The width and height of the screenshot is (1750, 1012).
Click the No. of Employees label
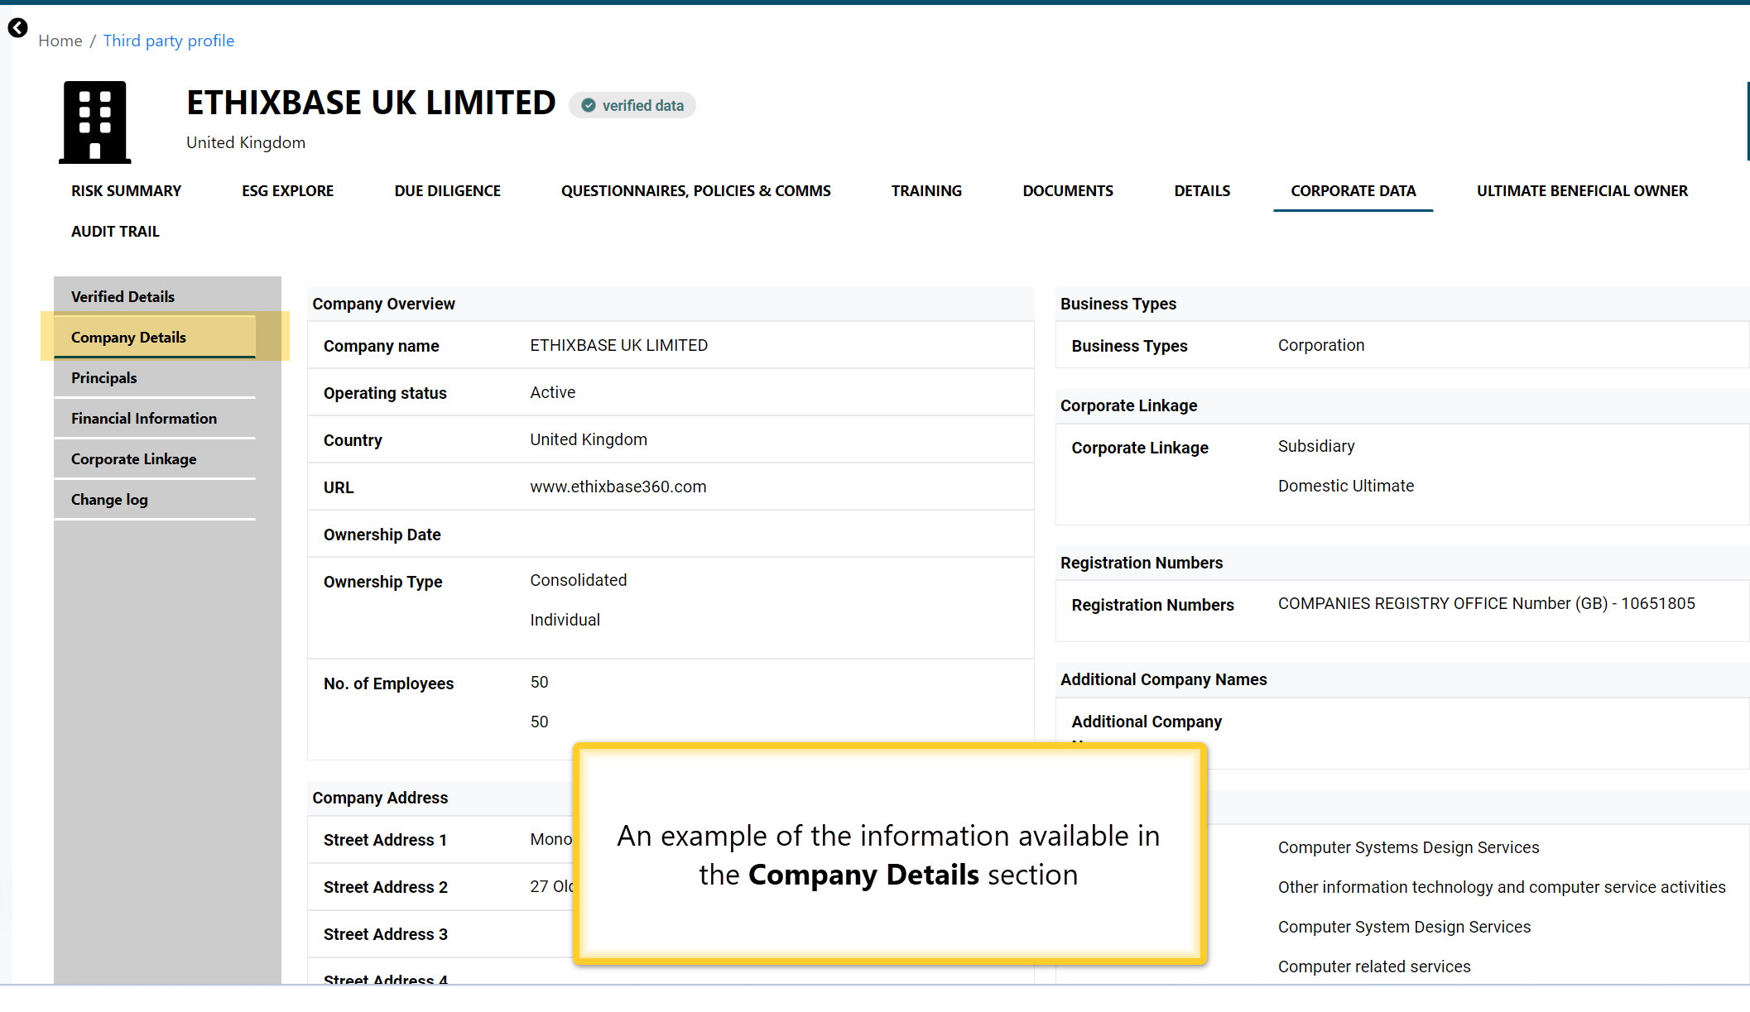[388, 683]
